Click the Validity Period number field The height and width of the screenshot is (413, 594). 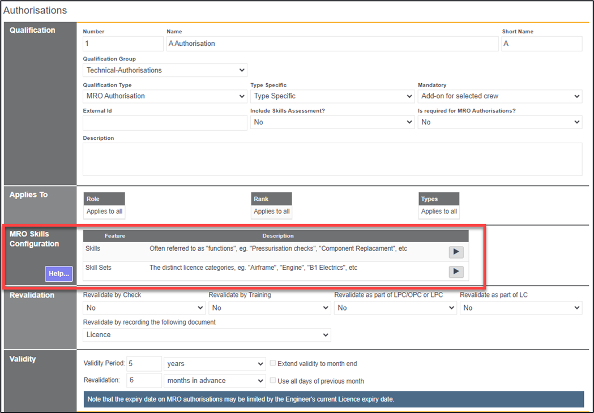click(x=144, y=364)
